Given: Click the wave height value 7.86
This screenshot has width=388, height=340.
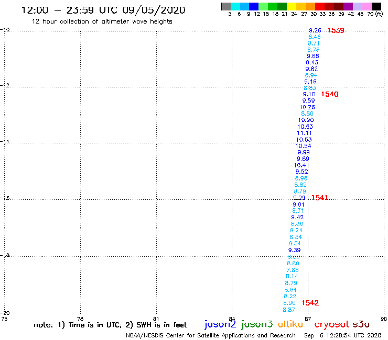Looking at the screenshot, I should click(292, 270).
